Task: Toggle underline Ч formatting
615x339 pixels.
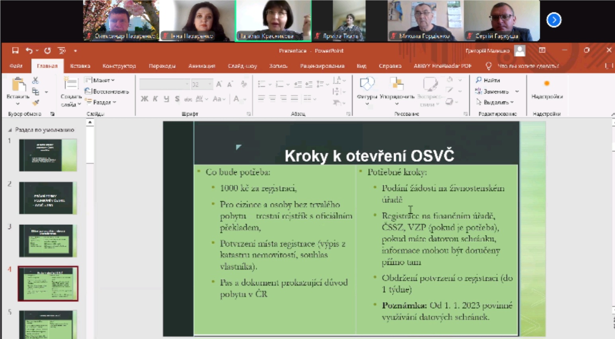Action: [166, 99]
